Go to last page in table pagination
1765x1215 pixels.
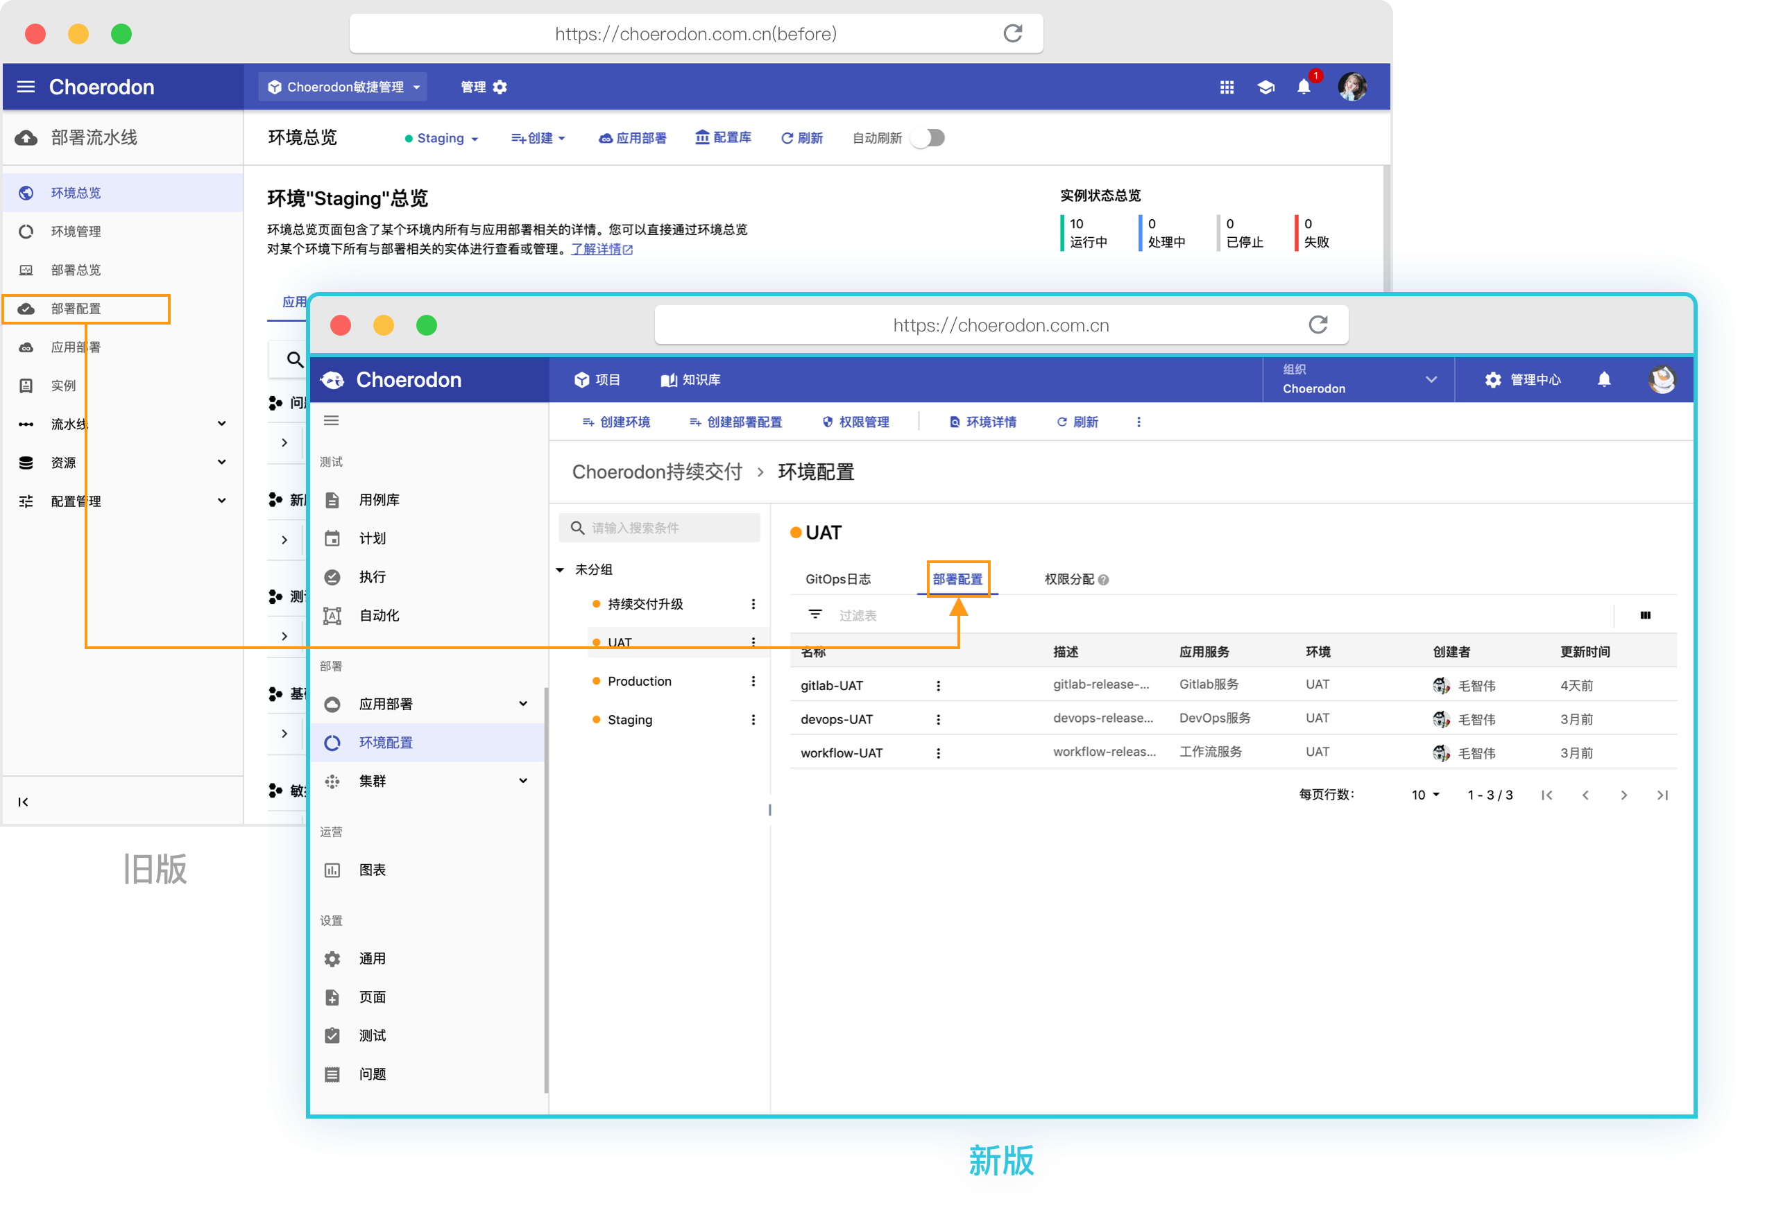coord(1662,795)
